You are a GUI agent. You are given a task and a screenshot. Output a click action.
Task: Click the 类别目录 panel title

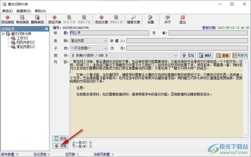tap(8, 29)
